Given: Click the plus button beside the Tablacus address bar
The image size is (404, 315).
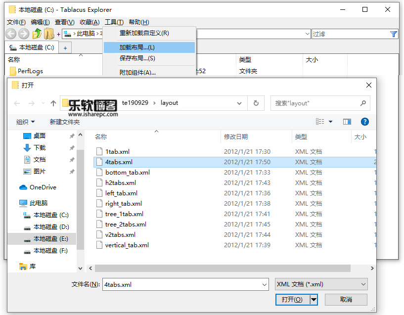Looking at the screenshot, I should point(58,34).
